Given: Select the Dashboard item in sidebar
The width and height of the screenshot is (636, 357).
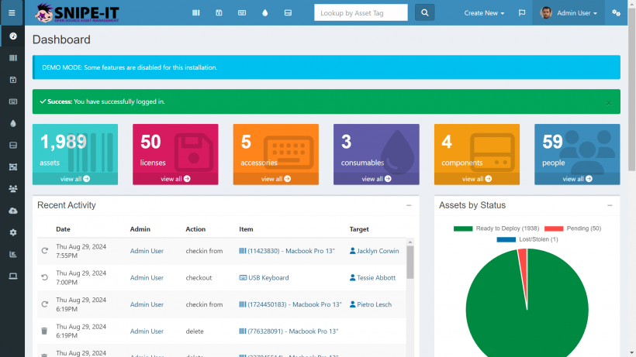Looking at the screenshot, I should click(x=12, y=36).
